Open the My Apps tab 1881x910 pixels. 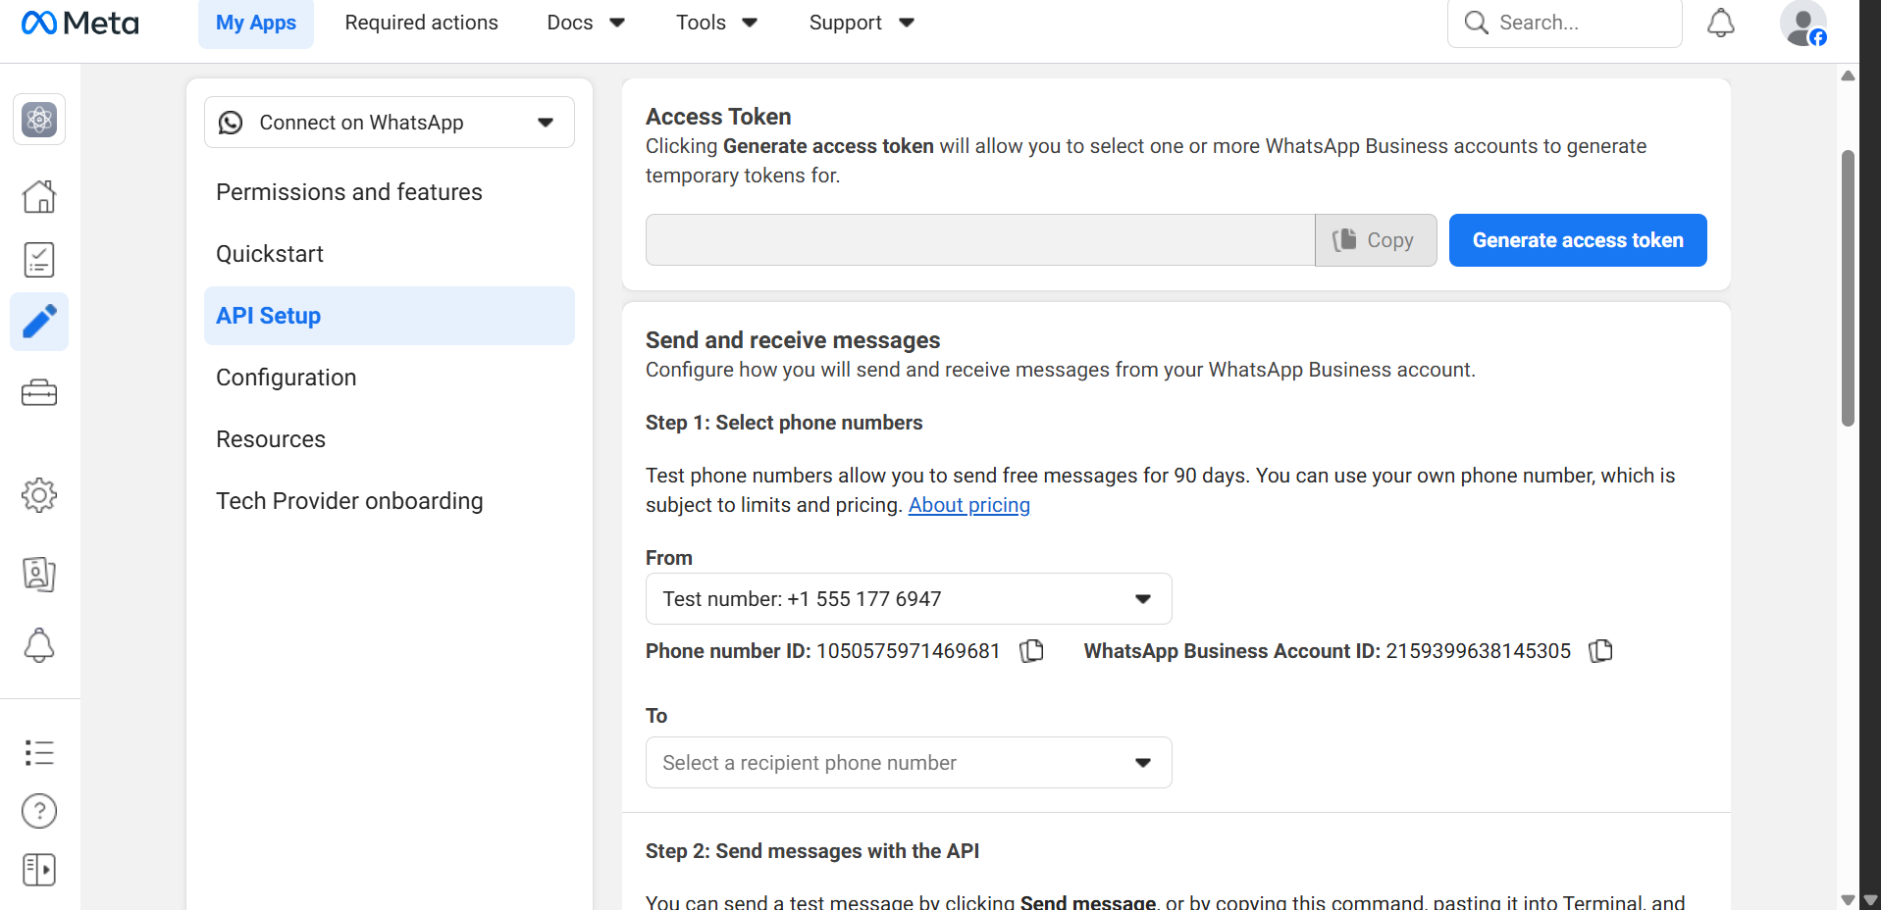[x=256, y=23]
